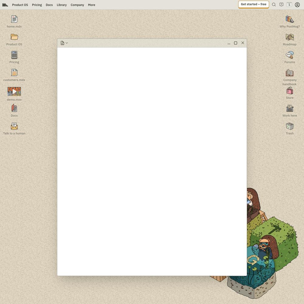Maximize the open blank window
The height and width of the screenshot is (304, 304).
[236, 43]
